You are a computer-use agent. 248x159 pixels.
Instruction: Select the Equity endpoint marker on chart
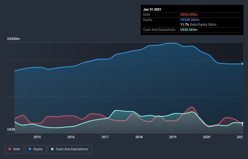click(243, 63)
